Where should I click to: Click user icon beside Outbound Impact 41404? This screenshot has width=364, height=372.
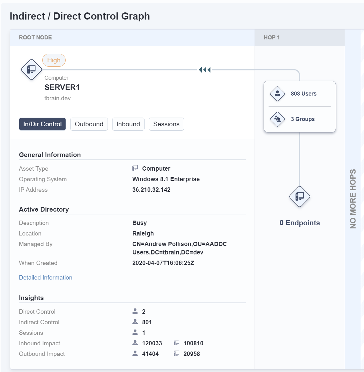click(x=135, y=353)
